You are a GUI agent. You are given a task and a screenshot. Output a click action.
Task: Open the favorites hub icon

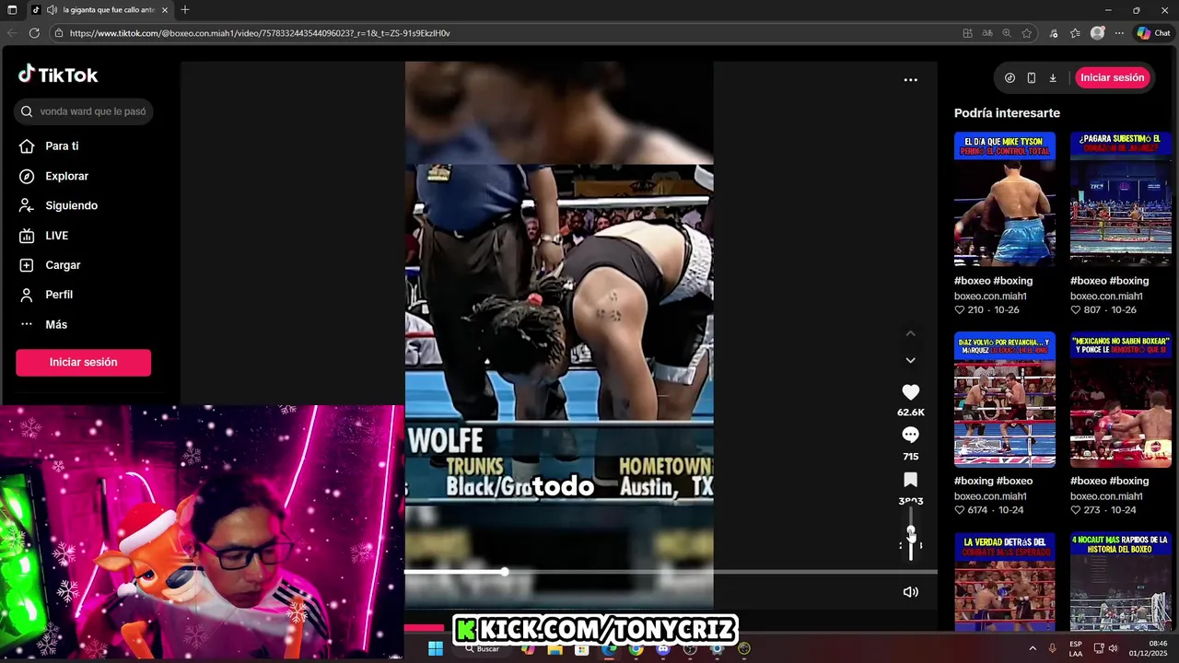[1075, 33]
